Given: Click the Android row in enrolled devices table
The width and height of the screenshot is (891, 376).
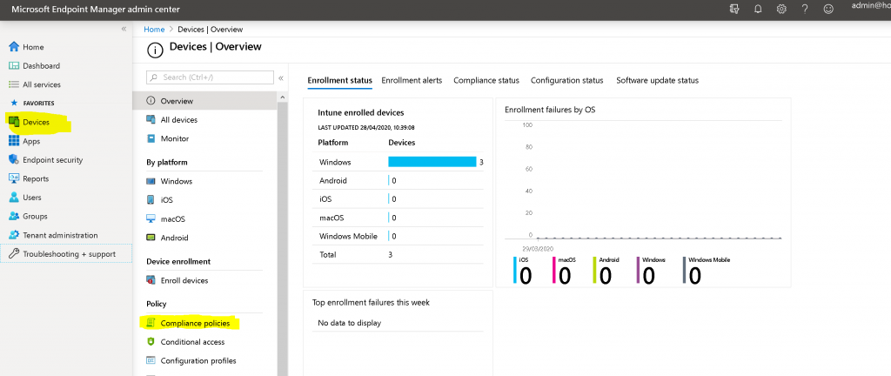Looking at the screenshot, I should 399,181.
